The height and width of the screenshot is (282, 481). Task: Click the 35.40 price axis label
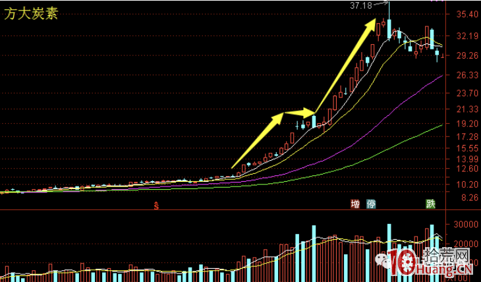pos(467,14)
